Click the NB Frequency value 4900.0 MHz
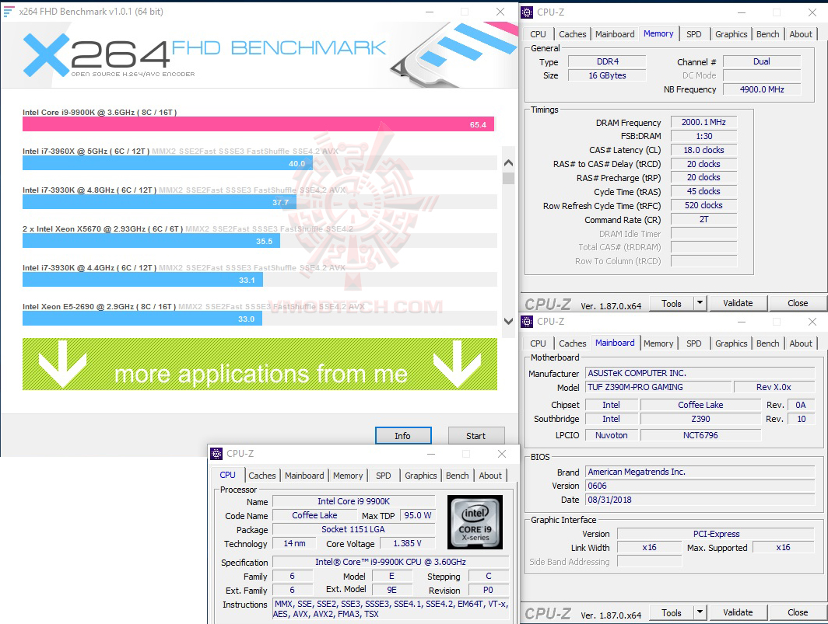 [761, 89]
